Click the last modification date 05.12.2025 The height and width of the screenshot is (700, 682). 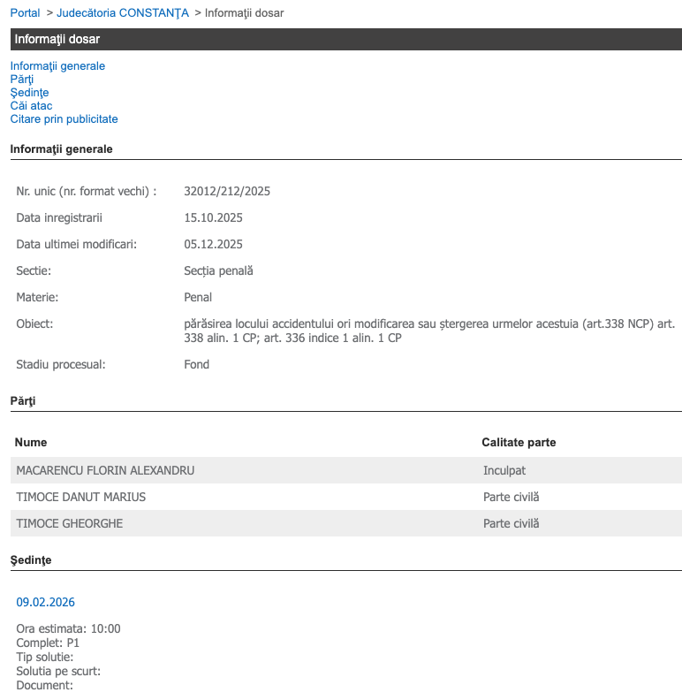(213, 244)
